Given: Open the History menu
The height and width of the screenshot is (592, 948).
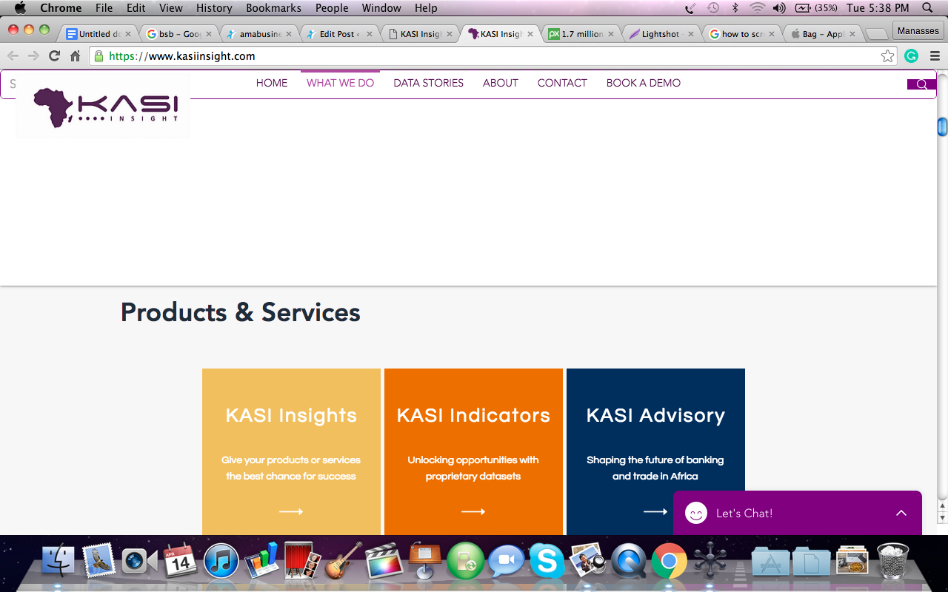Looking at the screenshot, I should point(214,8).
